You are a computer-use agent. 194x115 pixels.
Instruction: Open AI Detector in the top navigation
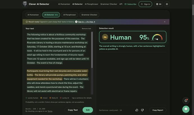[x=77, y=4]
